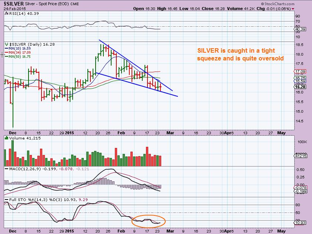Click the 70 level on RSI axis
This screenshot has width=312, height=234.
[298, 21]
